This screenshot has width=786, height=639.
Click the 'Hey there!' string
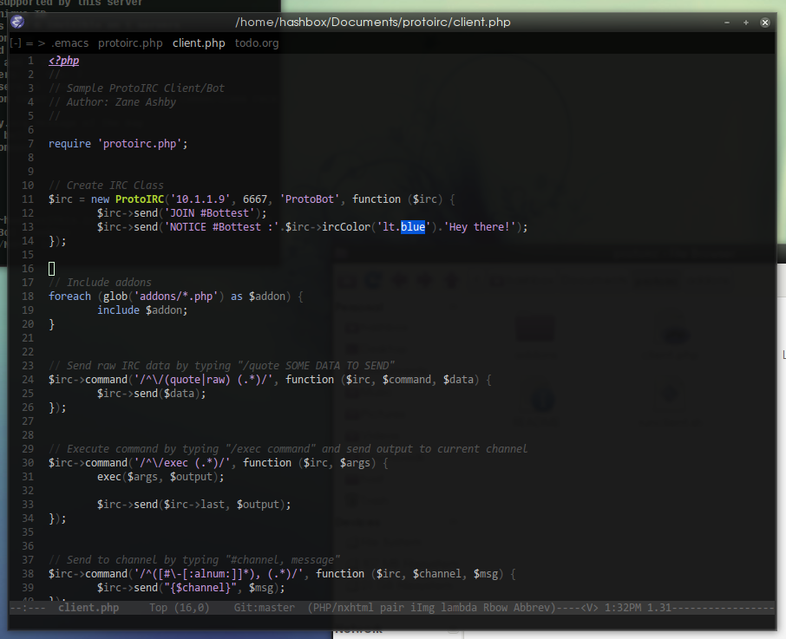(480, 227)
